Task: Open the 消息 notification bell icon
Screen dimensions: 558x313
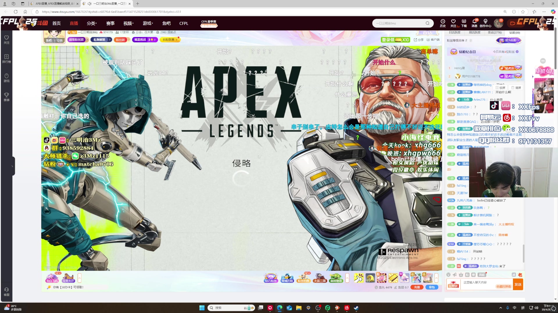Action: 474,23
